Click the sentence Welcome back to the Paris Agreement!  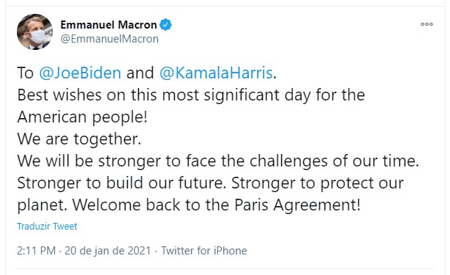pyautogui.click(x=216, y=205)
